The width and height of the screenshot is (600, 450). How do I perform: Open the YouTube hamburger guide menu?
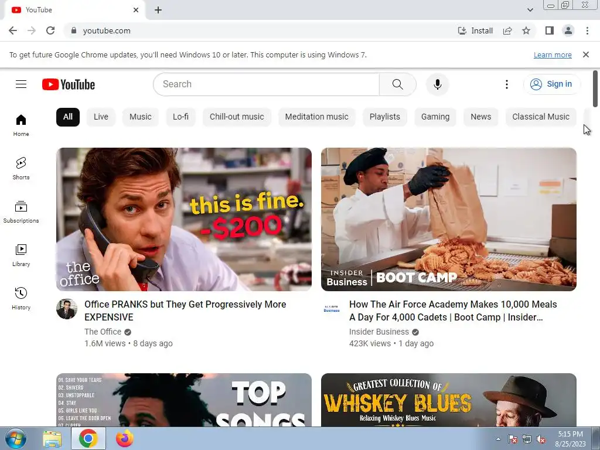pyautogui.click(x=21, y=84)
